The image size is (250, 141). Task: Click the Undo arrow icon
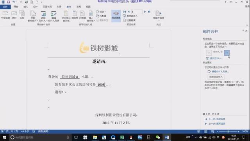[x=14, y=2]
